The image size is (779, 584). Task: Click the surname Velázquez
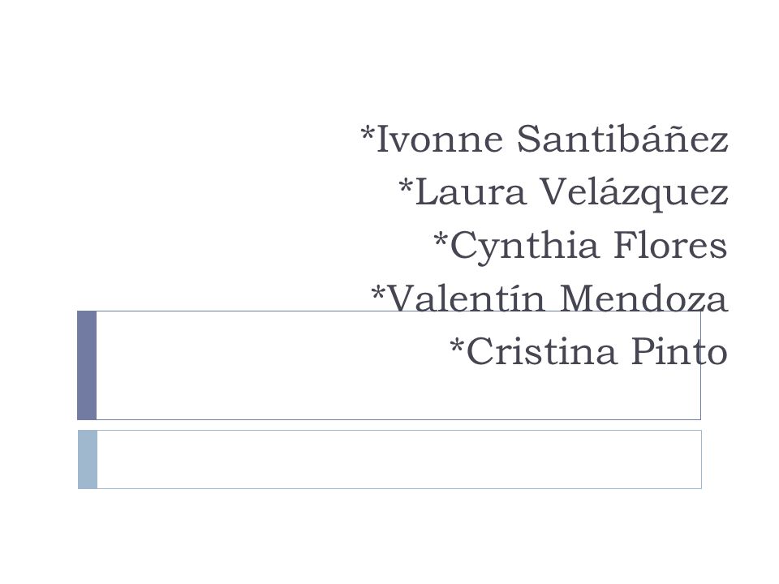click(x=635, y=192)
